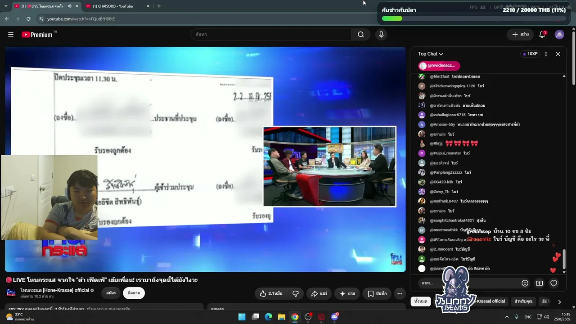Open the Windows Start menu
576x324 pixels.
pyautogui.click(x=242, y=317)
